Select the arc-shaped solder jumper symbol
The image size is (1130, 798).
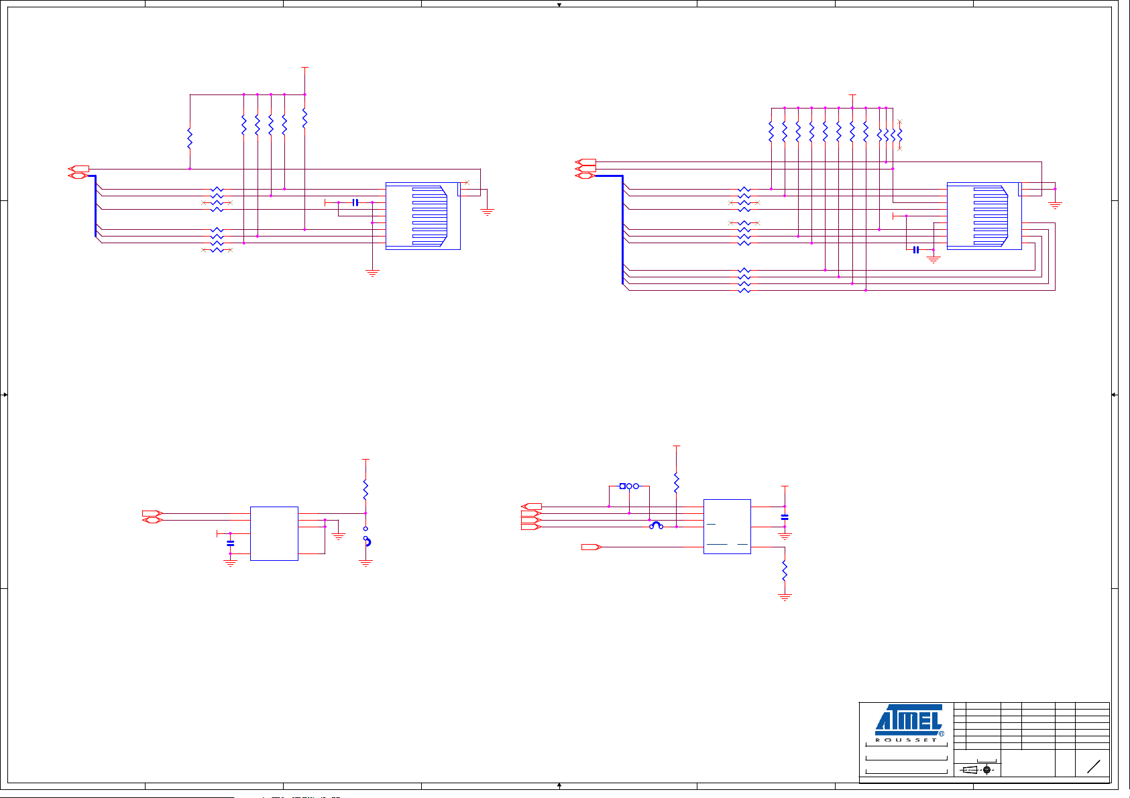coord(656,525)
